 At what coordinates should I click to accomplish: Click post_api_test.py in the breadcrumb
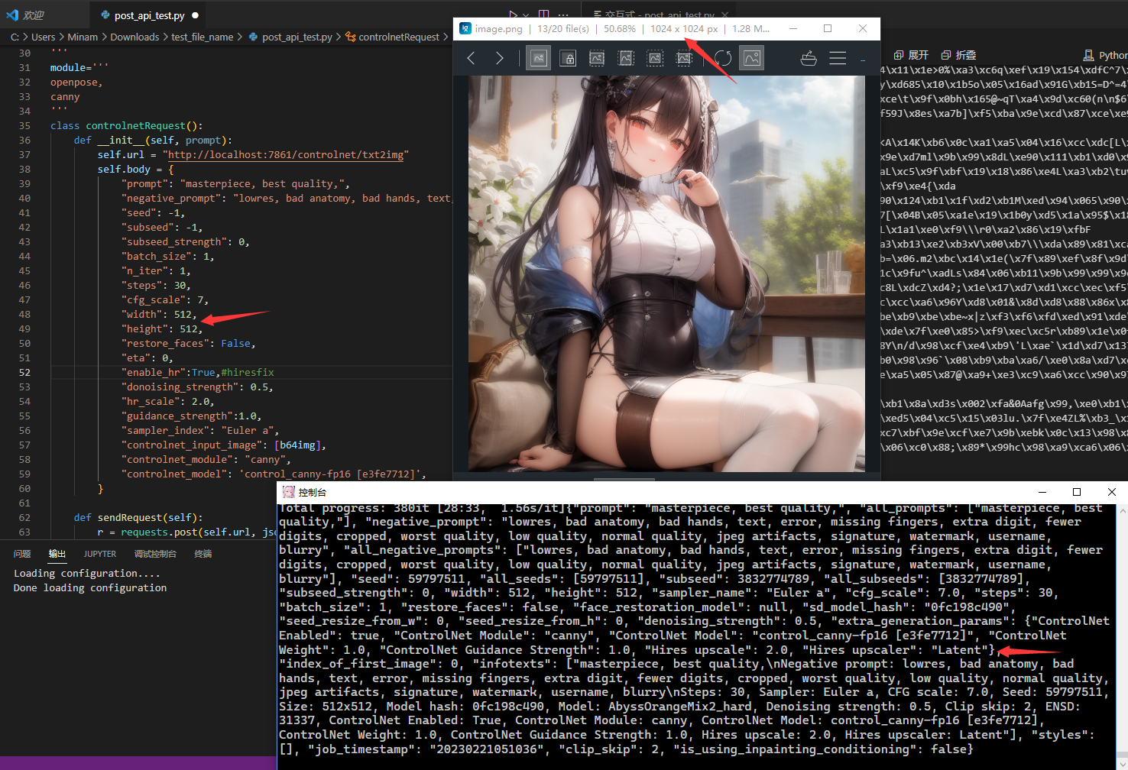297,37
